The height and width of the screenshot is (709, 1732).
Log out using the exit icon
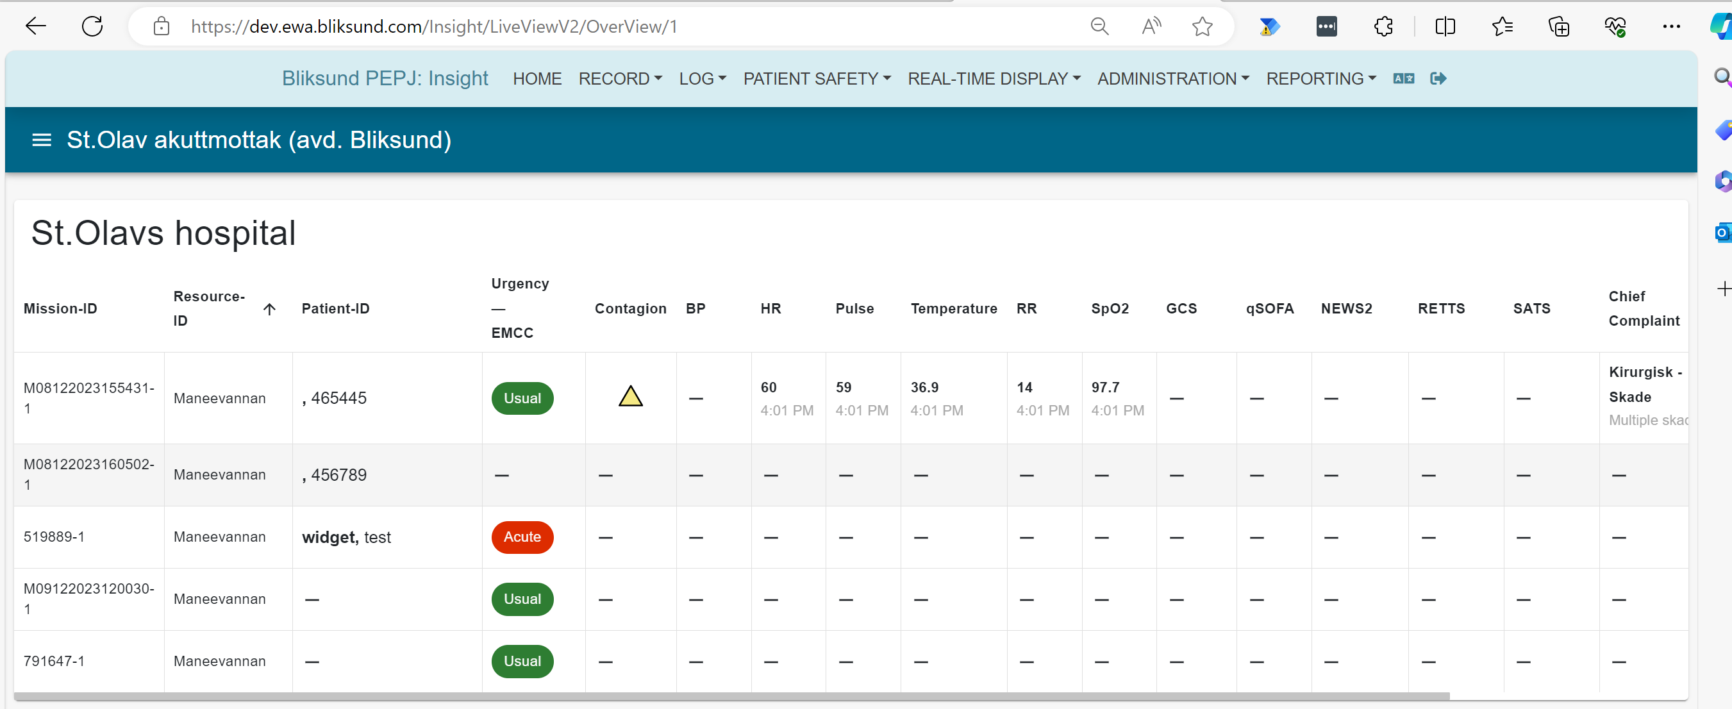click(x=1438, y=79)
